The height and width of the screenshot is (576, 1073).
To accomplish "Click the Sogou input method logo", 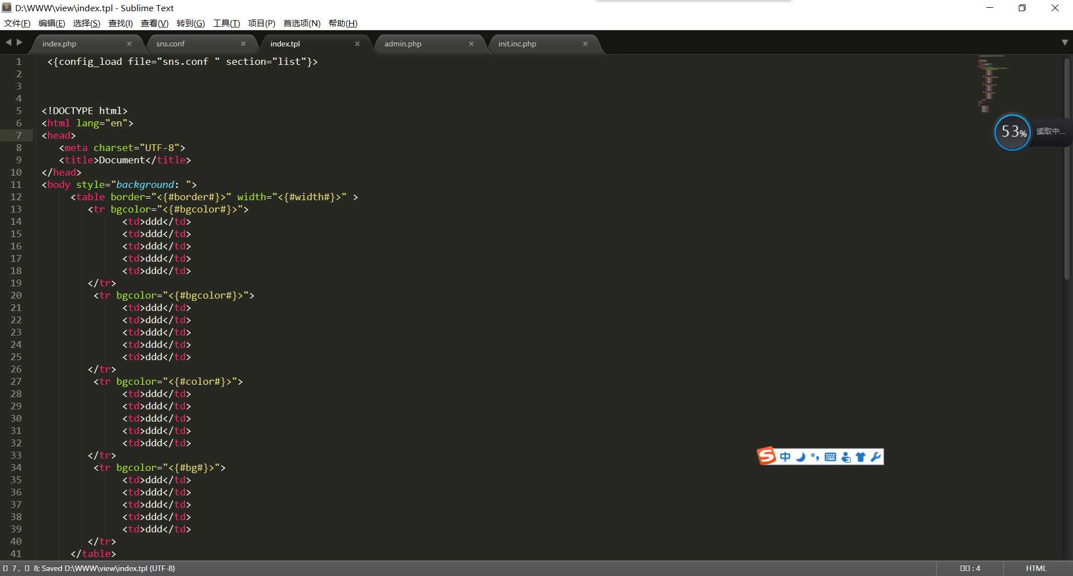I will (767, 456).
